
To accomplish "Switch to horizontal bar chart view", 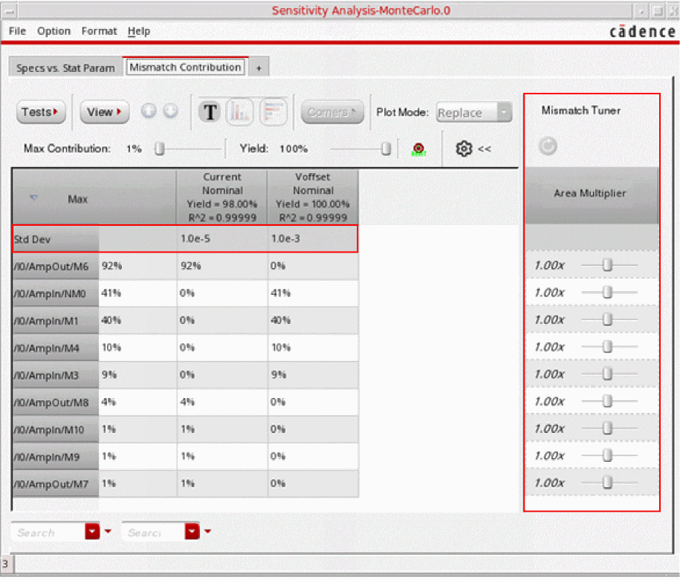I will click(x=274, y=112).
